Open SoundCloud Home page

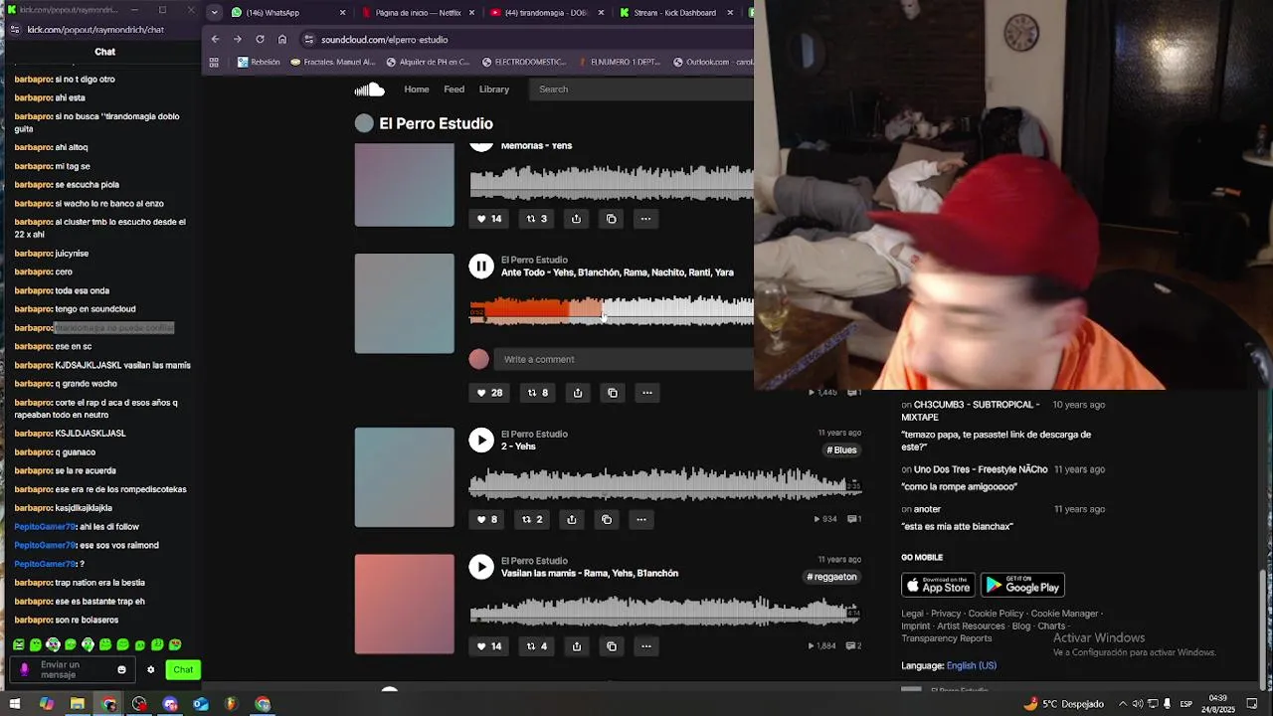tap(417, 89)
